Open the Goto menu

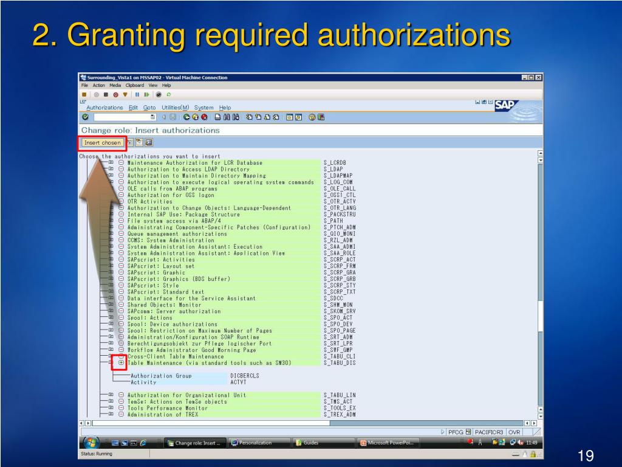click(x=149, y=108)
